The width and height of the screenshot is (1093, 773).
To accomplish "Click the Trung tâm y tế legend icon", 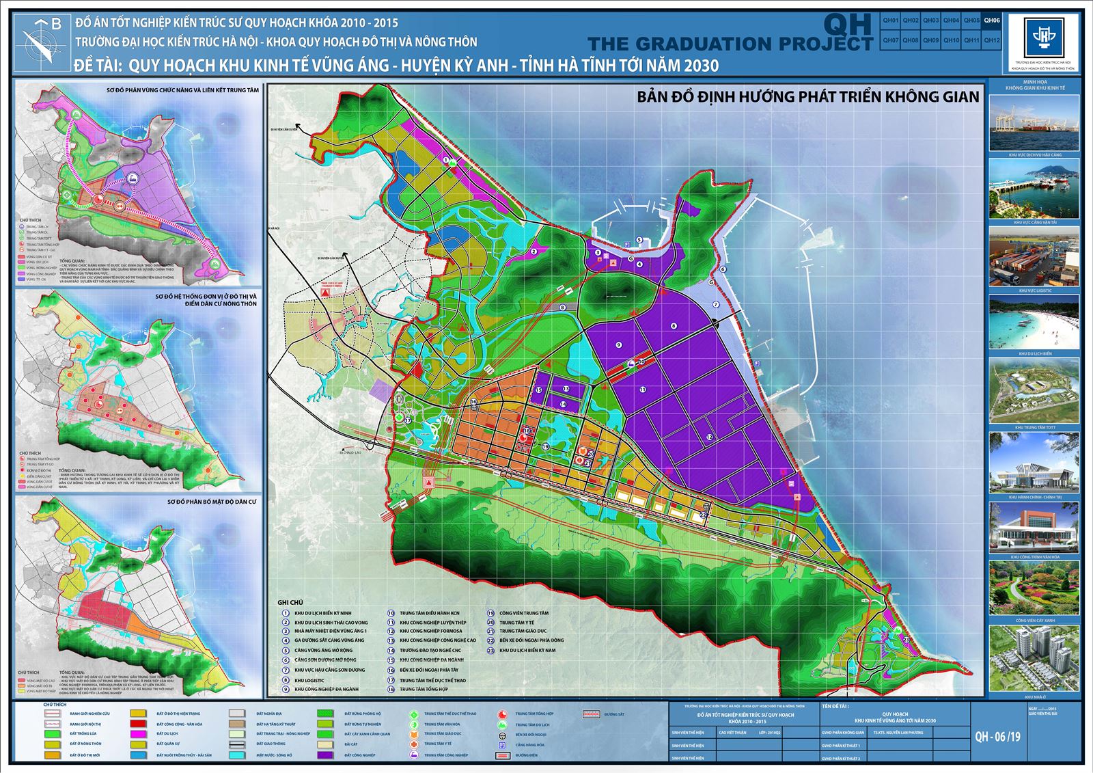I will click(x=413, y=744).
